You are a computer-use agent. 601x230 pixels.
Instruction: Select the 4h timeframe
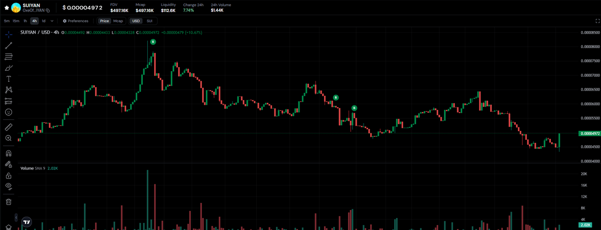(34, 21)
